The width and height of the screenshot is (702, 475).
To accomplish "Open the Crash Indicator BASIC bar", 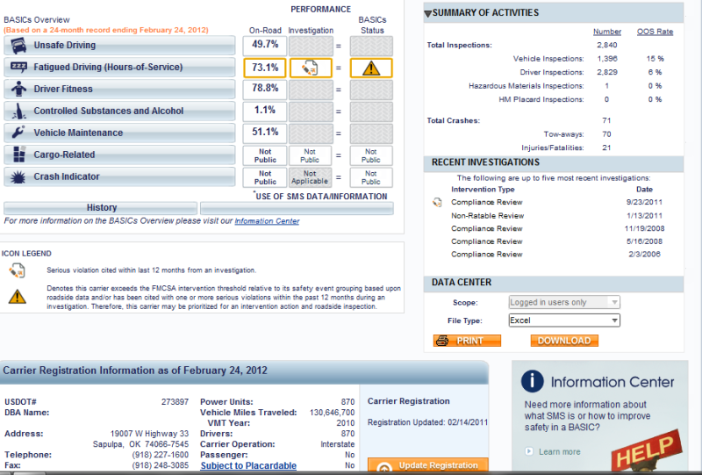I will pos(119,176).
